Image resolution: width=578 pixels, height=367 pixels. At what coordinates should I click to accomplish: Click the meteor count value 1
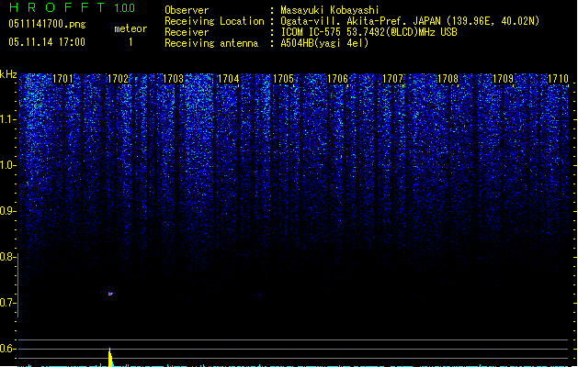[x=130, y=42]
